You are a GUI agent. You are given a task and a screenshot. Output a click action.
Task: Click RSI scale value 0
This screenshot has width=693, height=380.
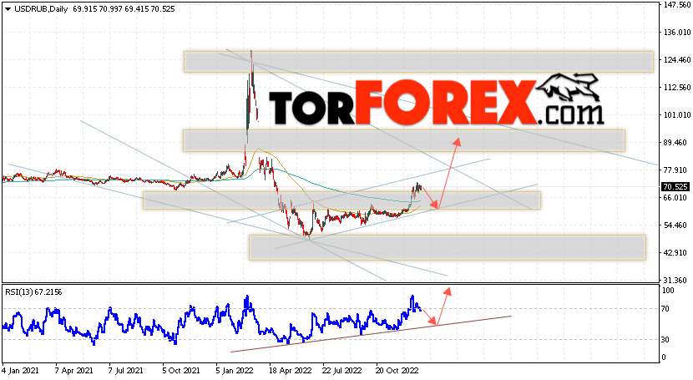tap(665, 357)
